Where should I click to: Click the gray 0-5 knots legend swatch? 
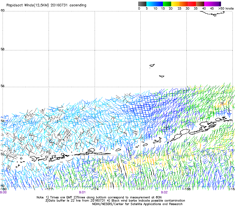pyautogui.click(x=142, y=4)
